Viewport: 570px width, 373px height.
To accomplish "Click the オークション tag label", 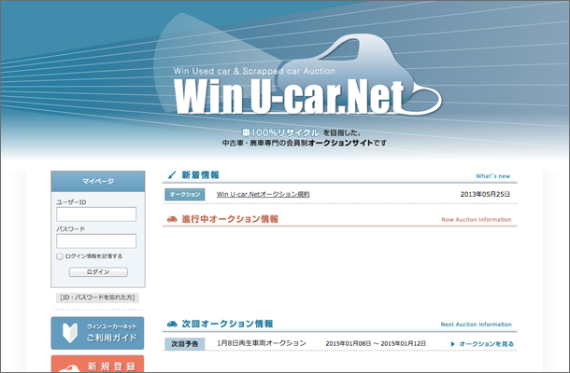I will click(x=185, y=195).
